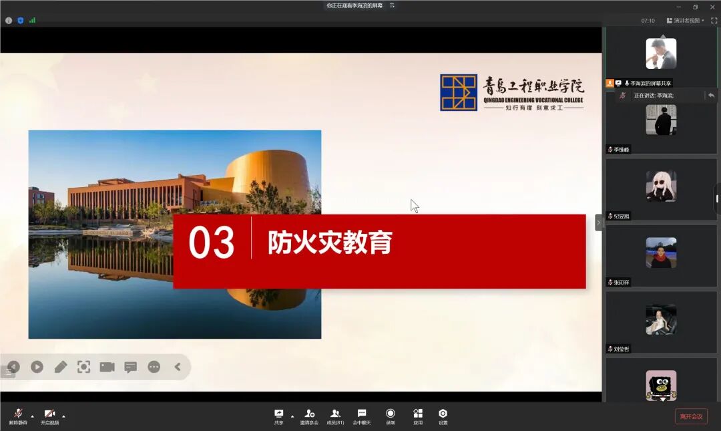Mute 李维峰's microphone icon
The image size is (721, 431).
(609, 149)
